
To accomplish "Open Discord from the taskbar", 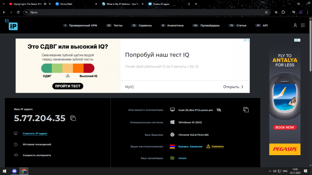I will (x=14, y=171).
